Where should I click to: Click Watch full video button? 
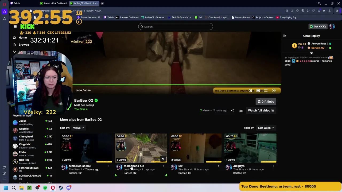[x=261, y=110]
